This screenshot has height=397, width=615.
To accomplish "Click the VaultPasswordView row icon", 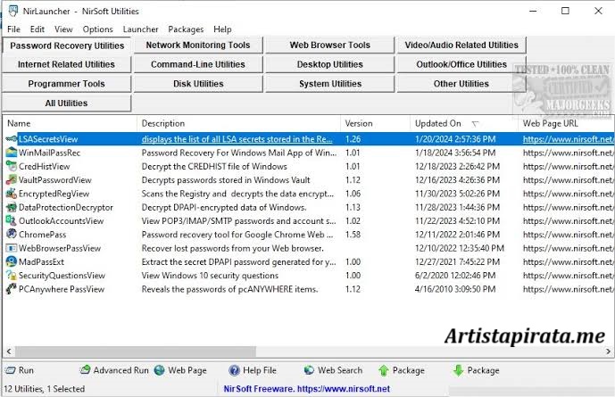I will coord(12,180).
